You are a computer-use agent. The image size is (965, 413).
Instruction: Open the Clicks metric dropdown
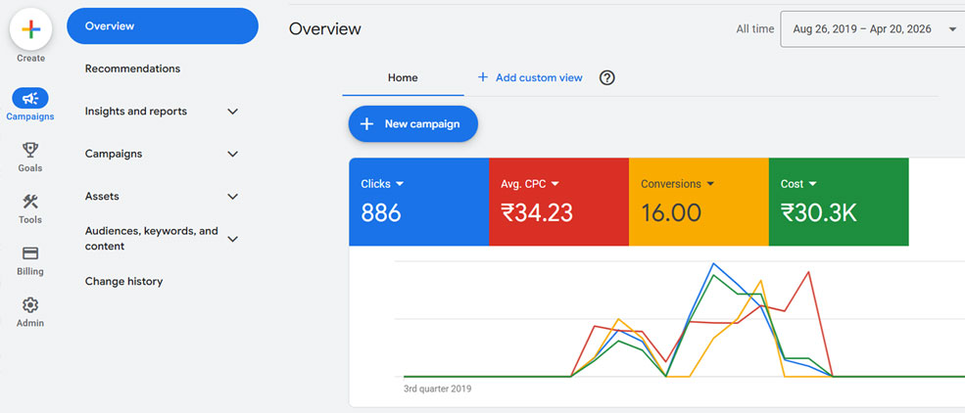pos(400,184)
